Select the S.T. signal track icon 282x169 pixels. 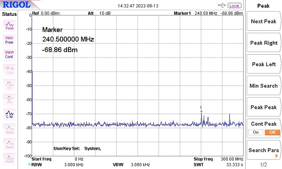click(9, 85)
